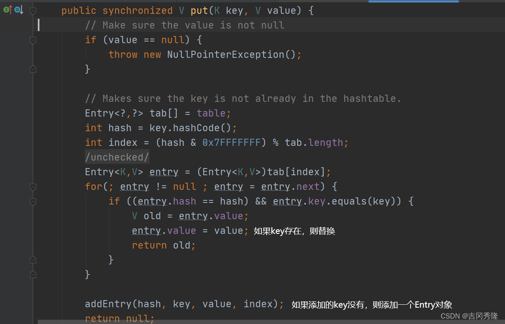Image resolution: width=505 pixels, height=324 pixels.
Task: Expand the folded /unchecked/ annotation
Action: click(x=117, y=157)
